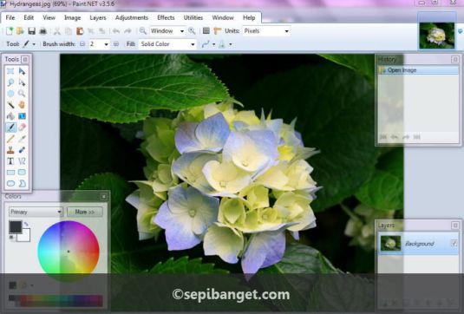
Task: Select the Paint Bucket tool
Action: pyautogui.click(x=10, y=116)
